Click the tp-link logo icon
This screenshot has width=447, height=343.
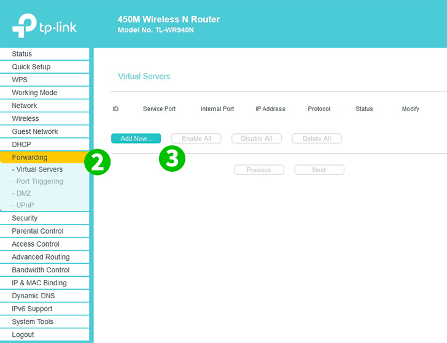pos(25,25)
